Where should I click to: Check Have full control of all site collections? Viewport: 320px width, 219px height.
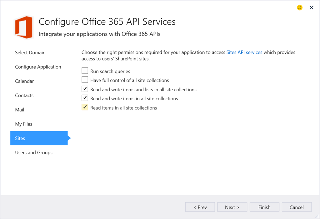(85, 80)
